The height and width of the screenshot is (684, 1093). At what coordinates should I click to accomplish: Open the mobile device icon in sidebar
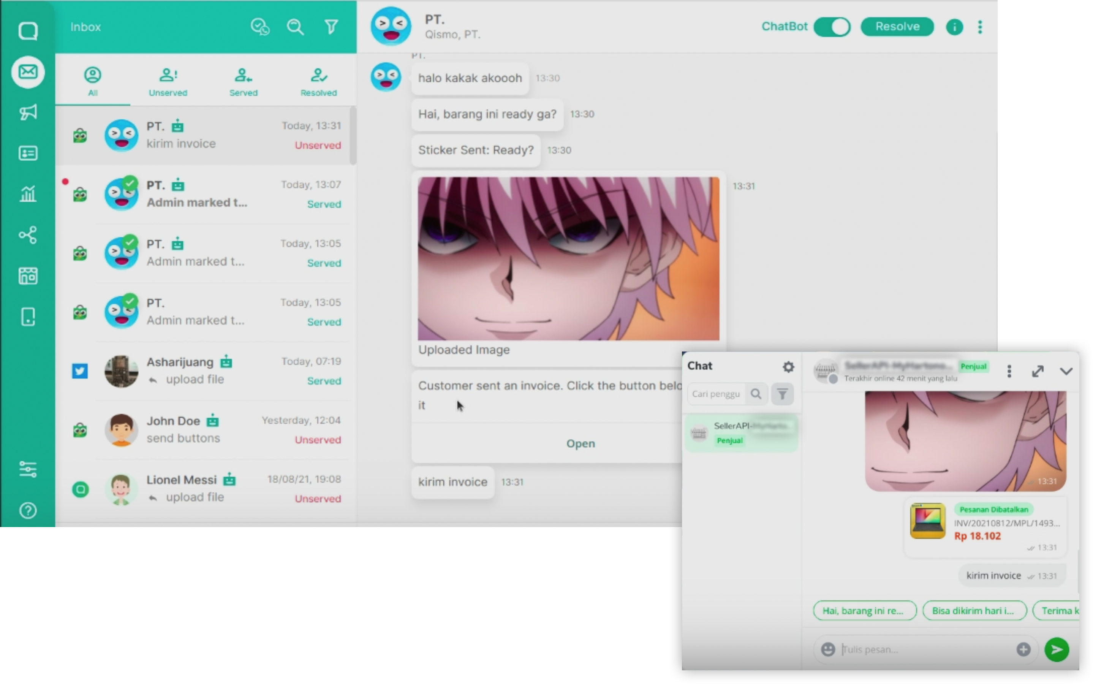point(28,317)
